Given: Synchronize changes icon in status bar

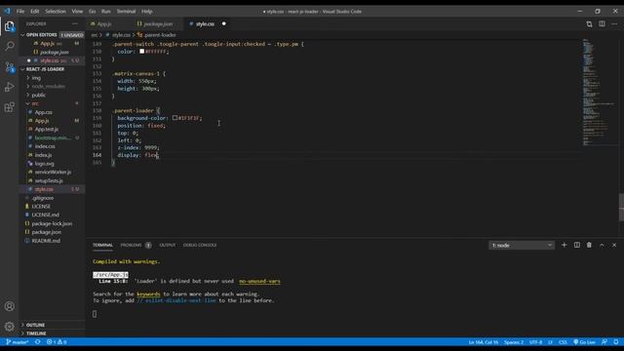Looking at the screenshot, I should [37, 342].
